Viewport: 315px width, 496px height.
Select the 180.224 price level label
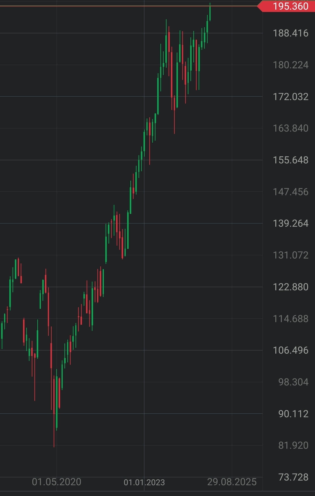[x=290, y=65]
